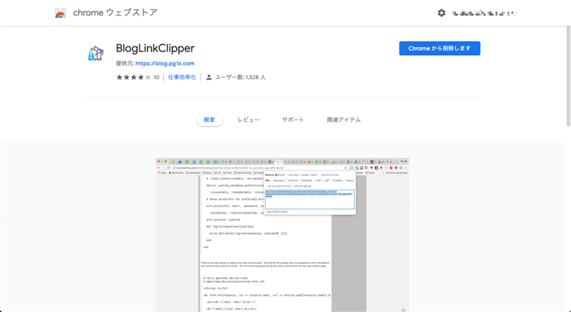This screenshot has height=312, width=571.
Task: Click the BlogLinkClipper extension logo
Action: click(95, 54)
